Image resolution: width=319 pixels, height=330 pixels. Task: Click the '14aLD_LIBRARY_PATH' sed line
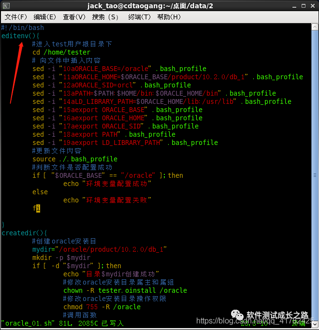pyautogui.click(x=162, y=101)
